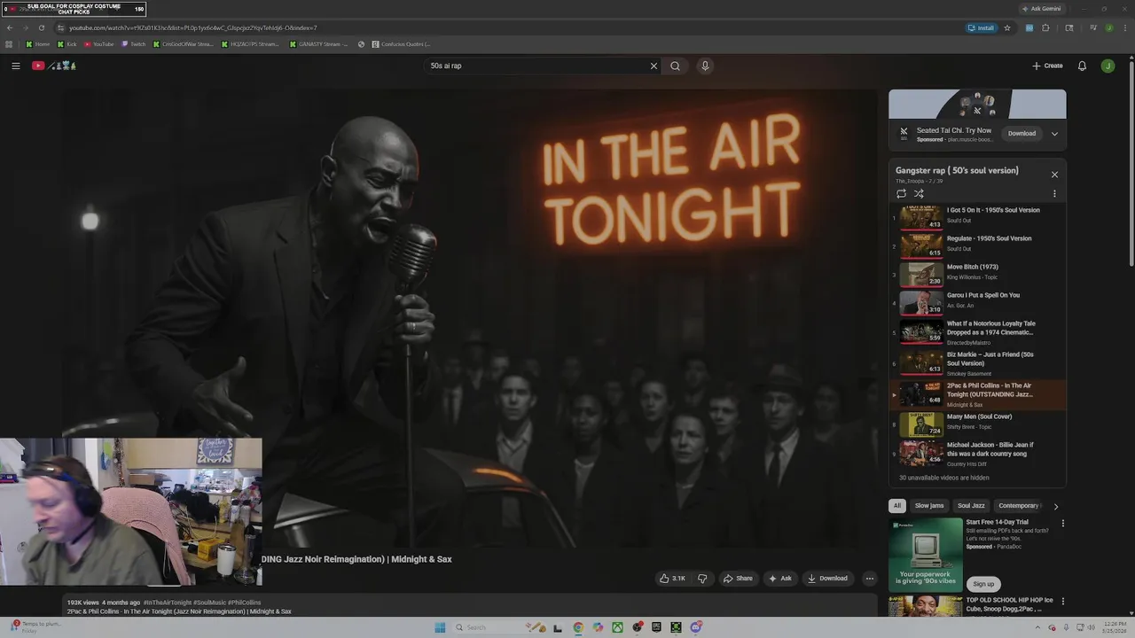Open Chrome from the taskbar

(x=578, y=627)
